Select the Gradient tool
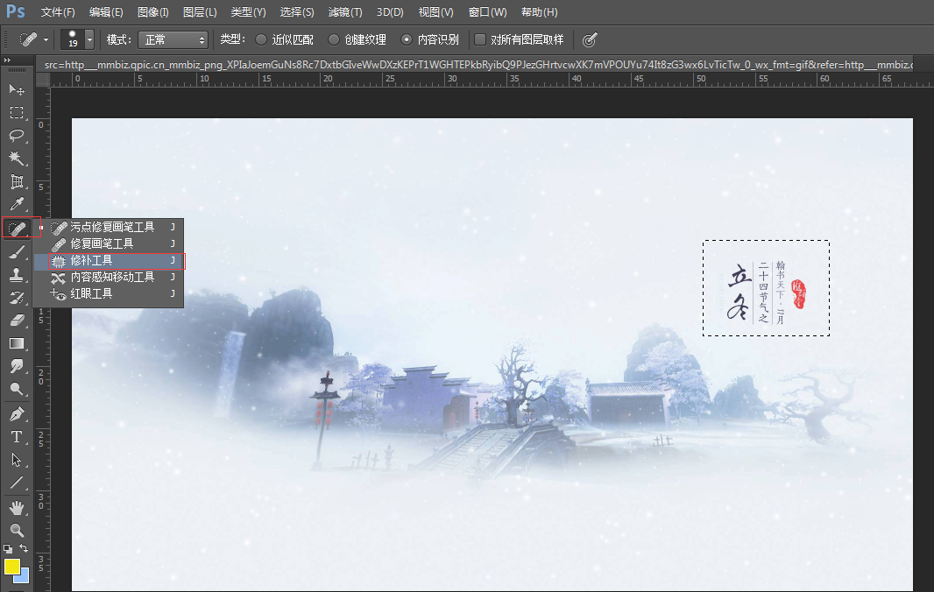 click(17, 343)
